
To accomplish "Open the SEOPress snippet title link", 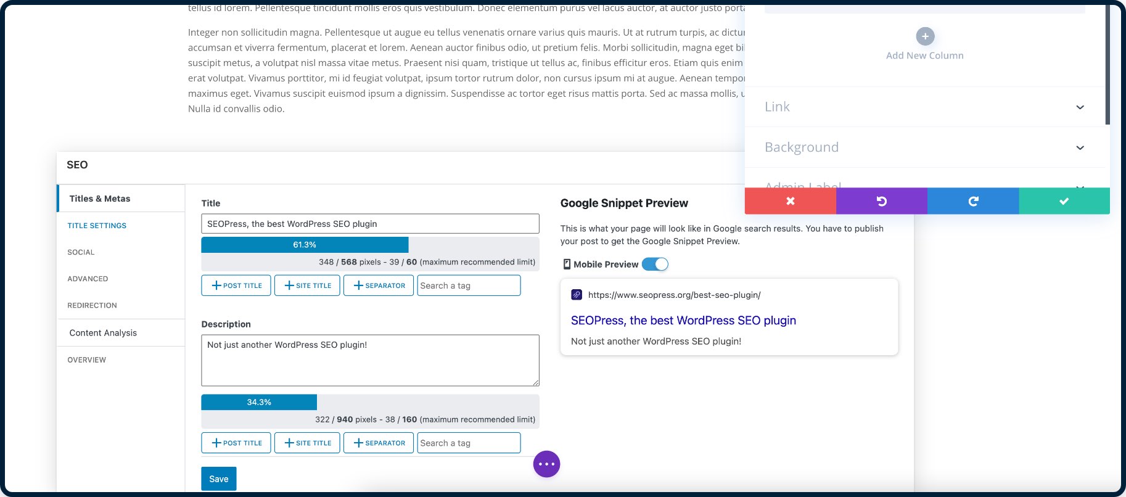I will click(x=683, y=321).
